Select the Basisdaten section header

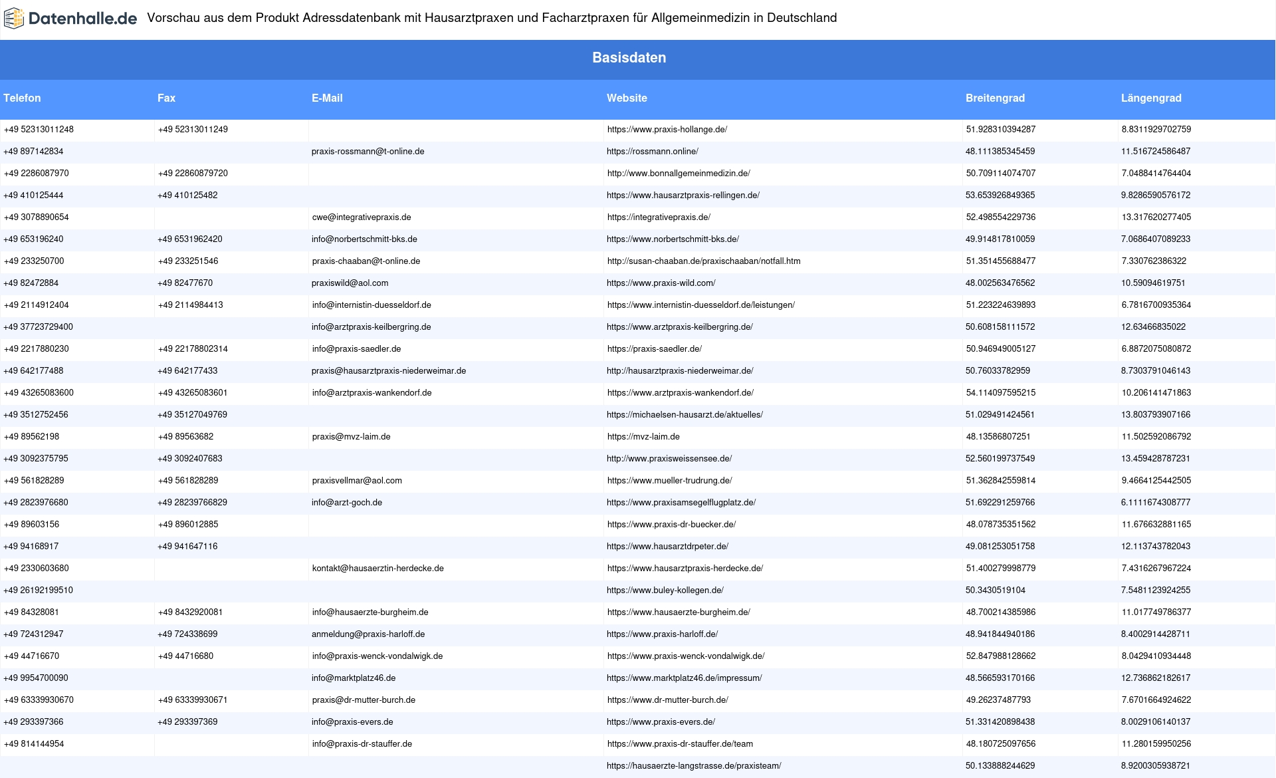coord(629,58)
